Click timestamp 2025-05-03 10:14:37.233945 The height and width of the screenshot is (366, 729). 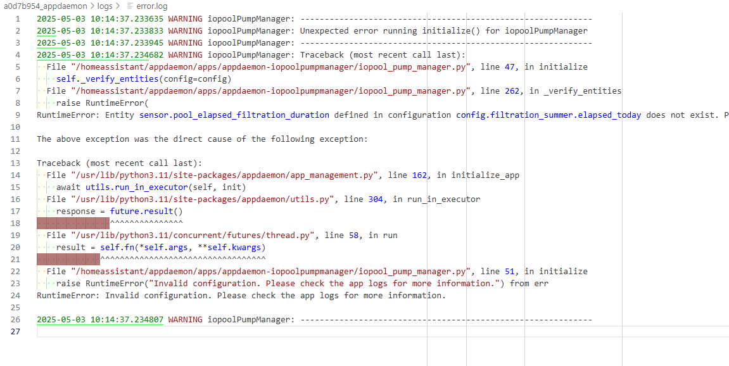100,43
